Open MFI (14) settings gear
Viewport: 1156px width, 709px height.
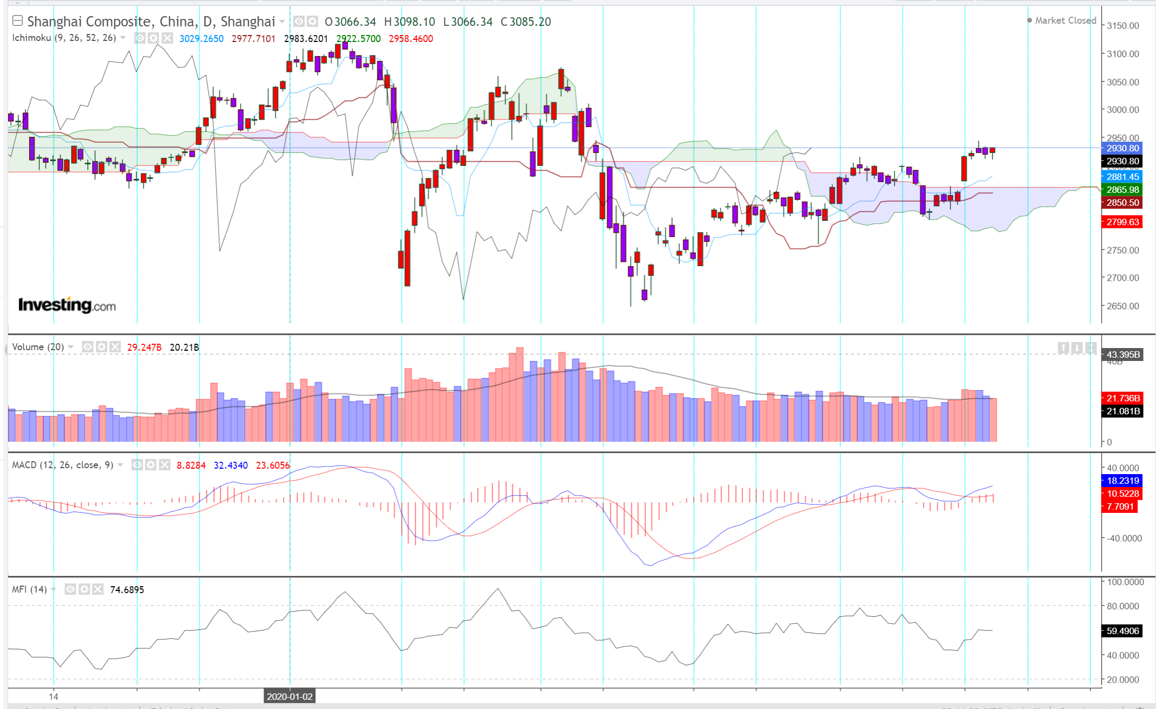[84, 589]
